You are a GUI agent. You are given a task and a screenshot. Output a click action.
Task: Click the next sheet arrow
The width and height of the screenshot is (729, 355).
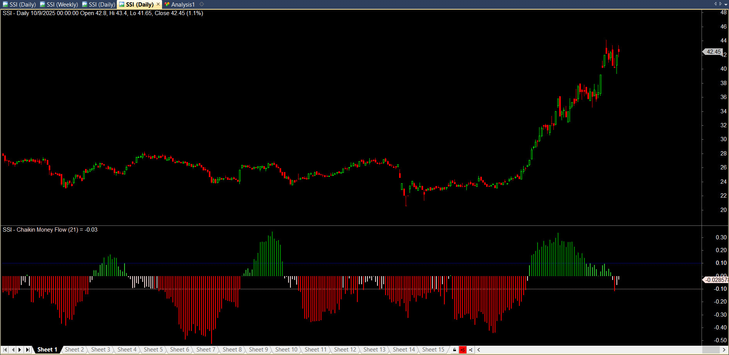[x=20, y=350]
